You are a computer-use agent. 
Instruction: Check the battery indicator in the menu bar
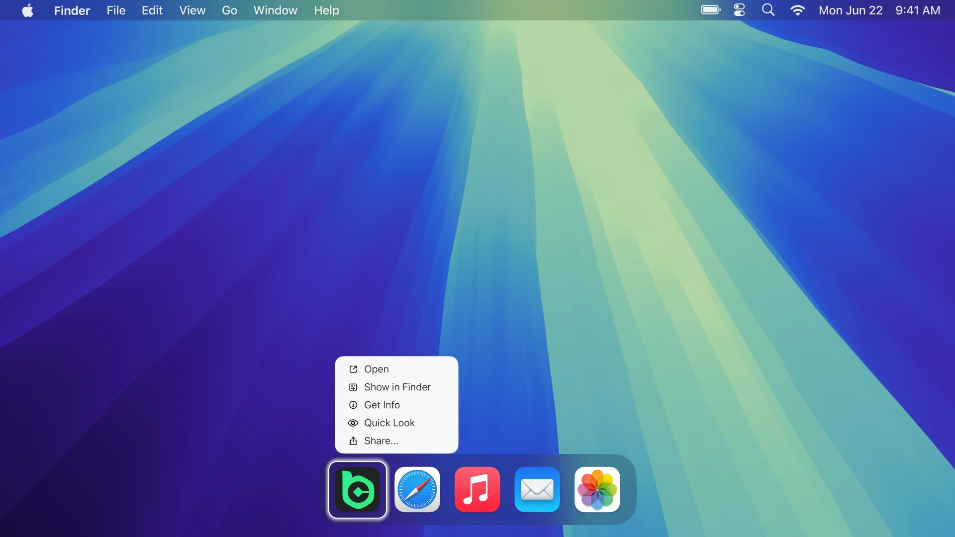[710, 10]
